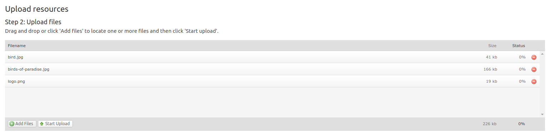This screenshot has height=138, width=550.
Task: Click the scrollbar up arrow in file list
Action: [x=542, y=54]
